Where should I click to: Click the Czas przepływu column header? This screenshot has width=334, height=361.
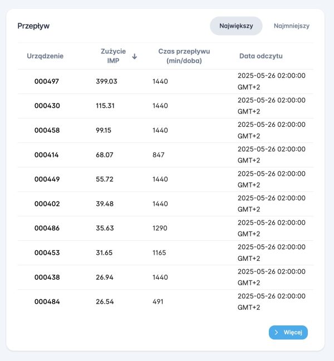pyautogui.click(x=184, y=56)
